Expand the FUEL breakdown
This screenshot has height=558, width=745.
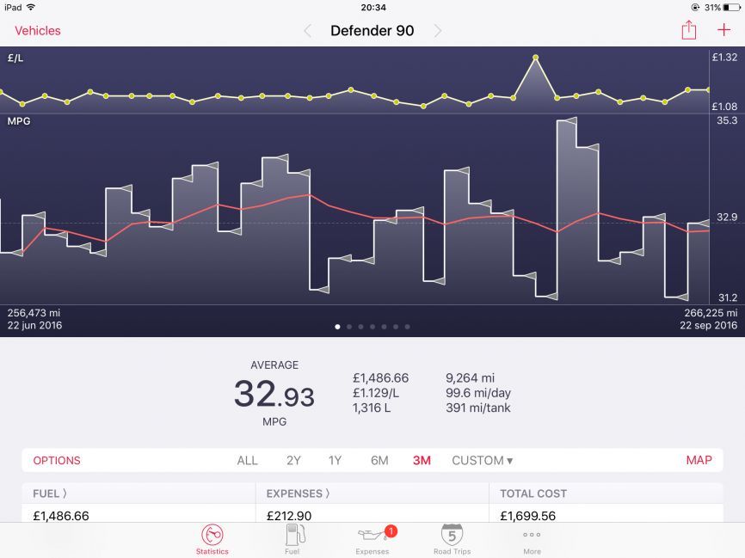tap(50, 494)
